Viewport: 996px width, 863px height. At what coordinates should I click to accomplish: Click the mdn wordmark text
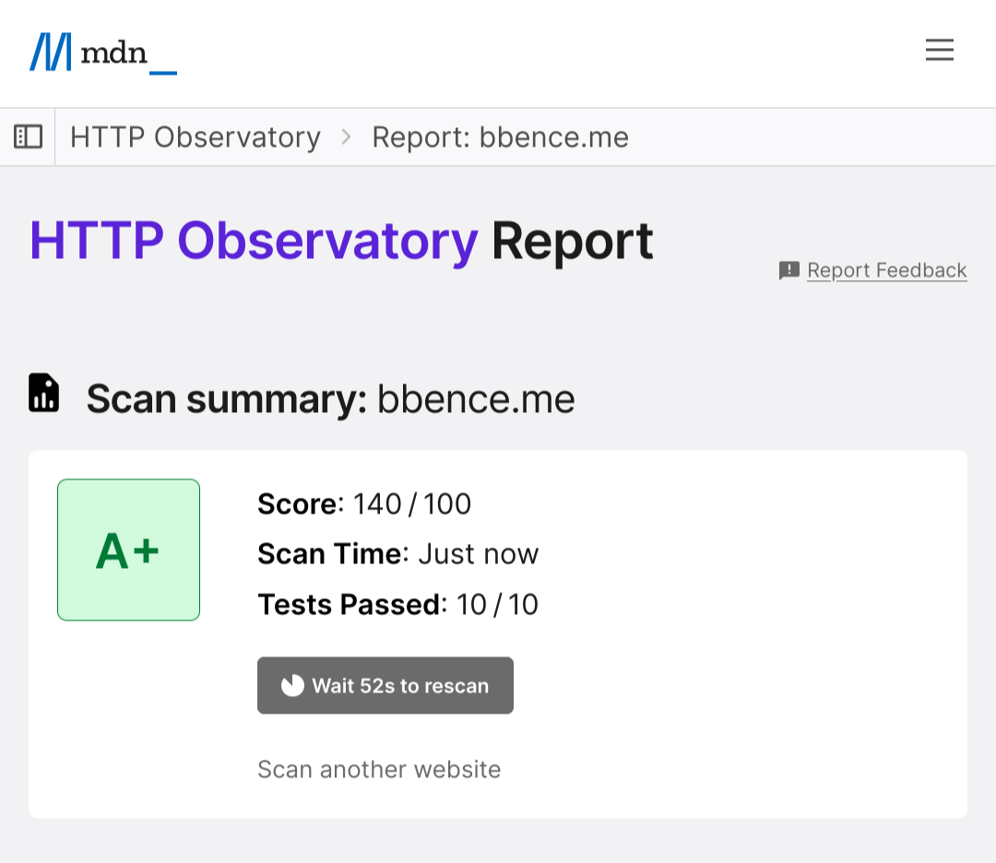(114, 53)
